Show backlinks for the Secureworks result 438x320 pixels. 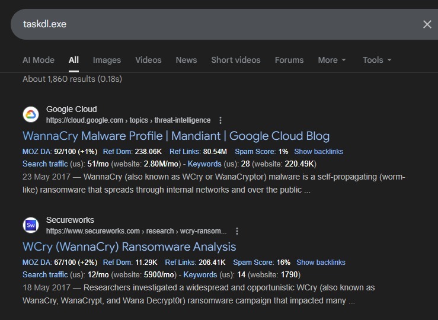(x=321, y=263)
